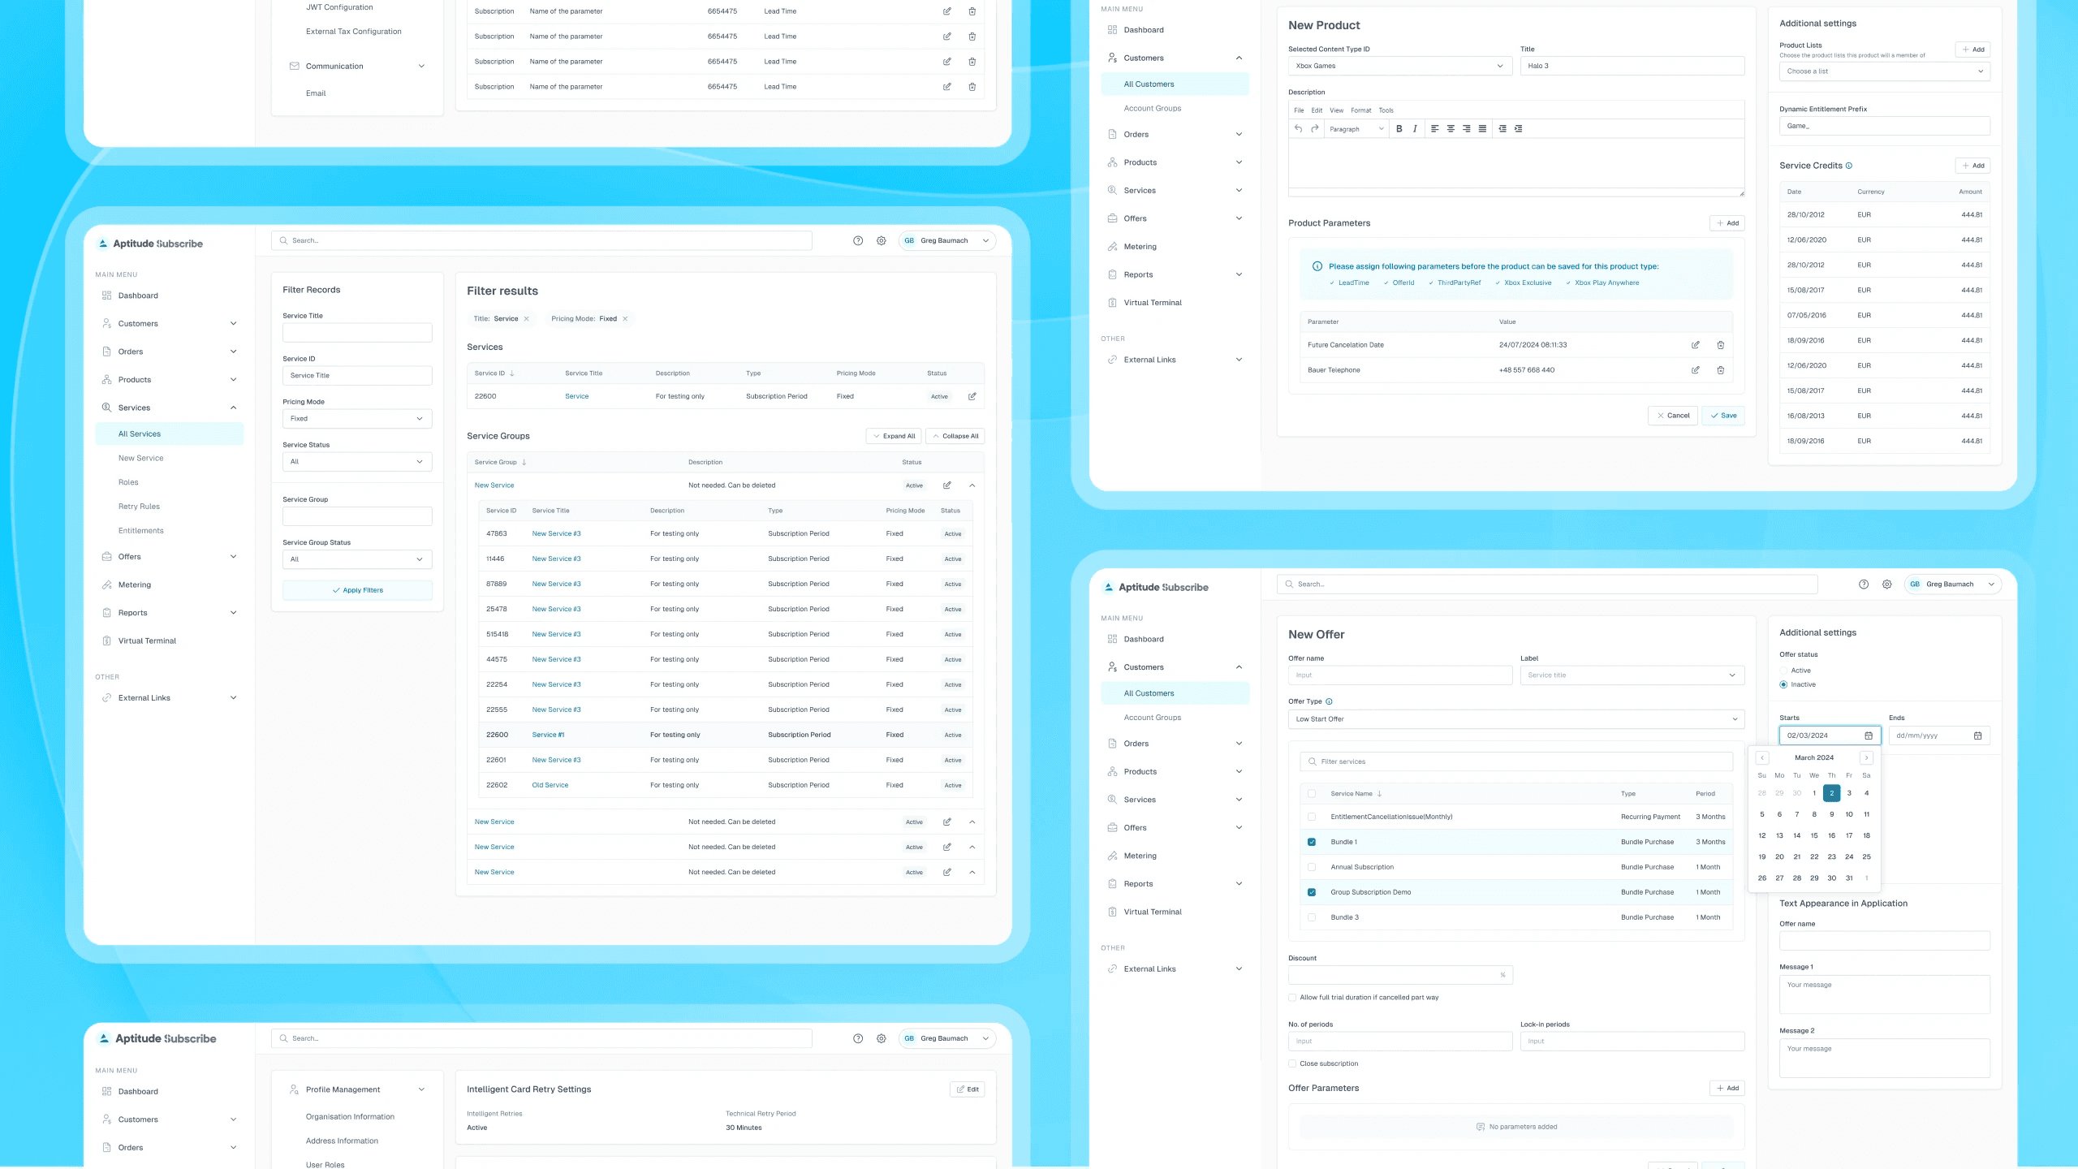The height and width of the screenshot is (1169, 2078).
Task: Click help icon beside Filter results search bar
Action: click(858, 241)
